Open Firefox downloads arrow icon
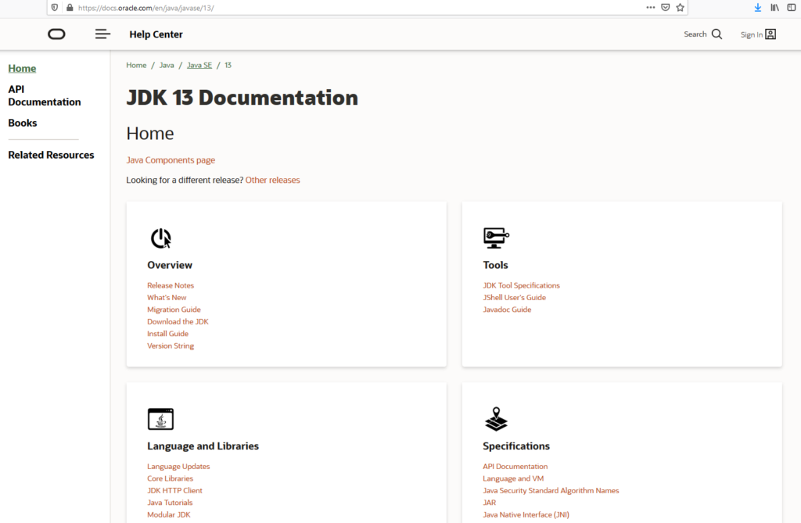801x523 pixels. pyautogui.click(x=757, y=7)
